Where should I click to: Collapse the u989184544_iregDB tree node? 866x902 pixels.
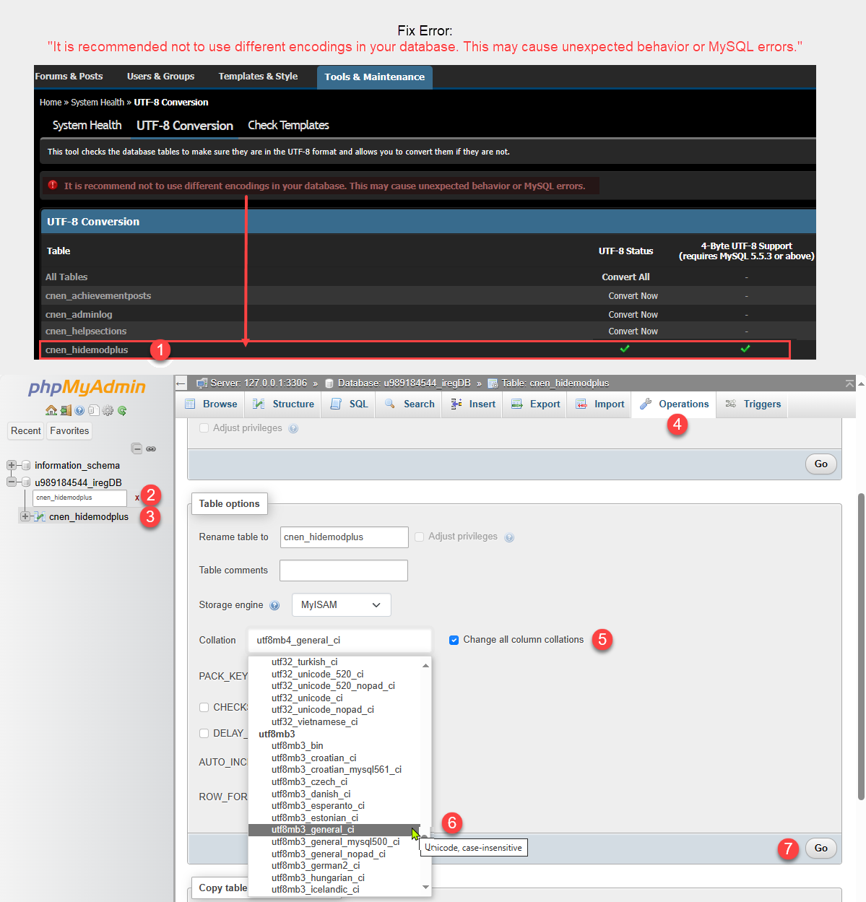[x=12, y=482]
